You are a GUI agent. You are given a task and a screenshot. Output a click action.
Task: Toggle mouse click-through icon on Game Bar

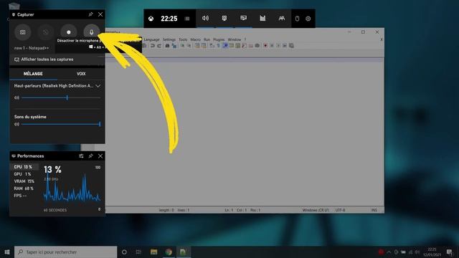(297, 19)
